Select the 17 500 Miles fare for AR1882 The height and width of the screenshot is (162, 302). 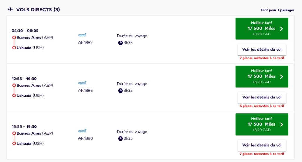pyautogui.click(x=261, y=29)
